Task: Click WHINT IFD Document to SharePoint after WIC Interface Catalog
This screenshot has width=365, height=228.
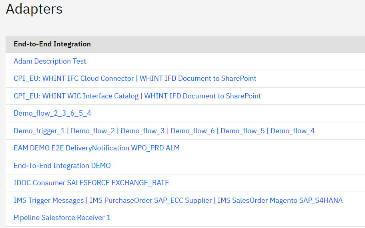Action: (203, 96)
